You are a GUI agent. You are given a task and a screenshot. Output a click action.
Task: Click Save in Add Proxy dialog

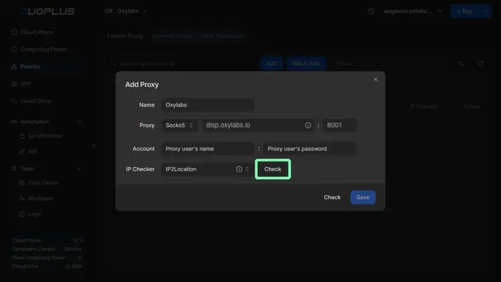point(363,197)
